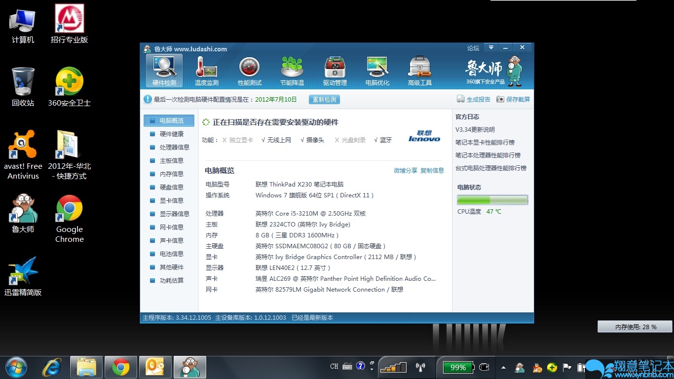Open the V3.34更新说明 update notes

tap(475, 130)
